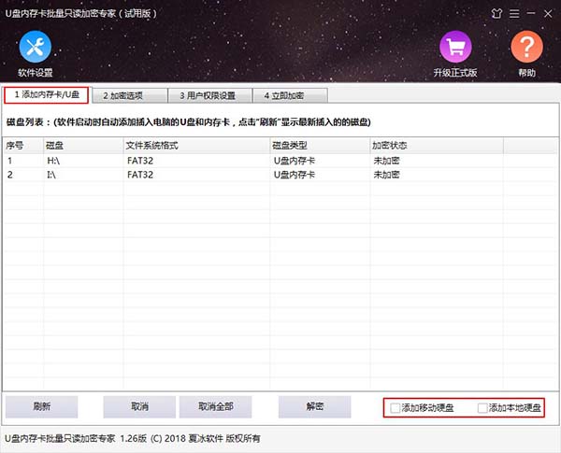Click the 取消全部 button
The image size is (561, 453).
pyautogui.click(x=215, y=407)
